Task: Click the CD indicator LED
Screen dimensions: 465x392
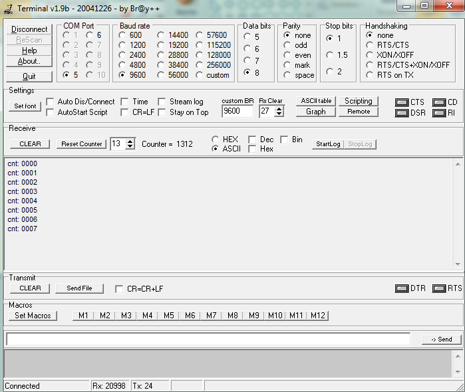Action: [x=439, y=102]
